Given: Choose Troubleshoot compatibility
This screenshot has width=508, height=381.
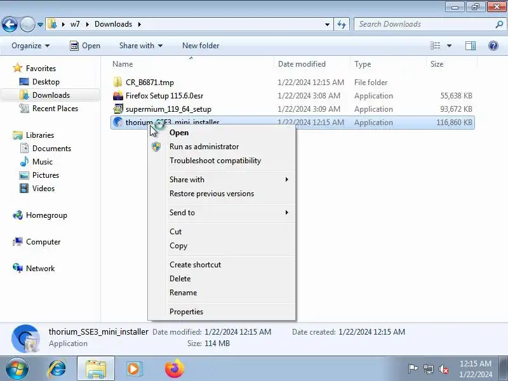Looking at the screenshot, I should [215, 161].
